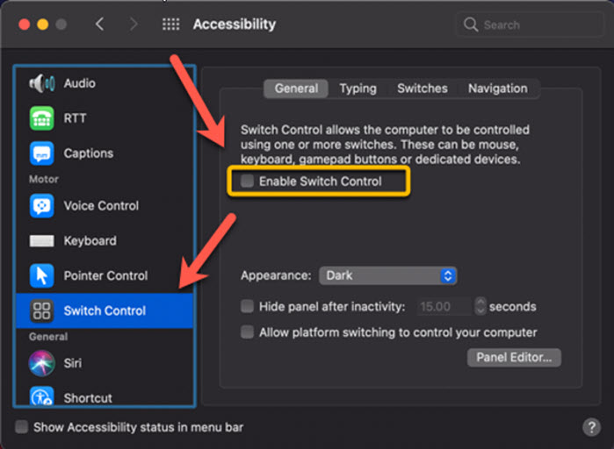Enable Switch Control checkbox

[247, 181]
